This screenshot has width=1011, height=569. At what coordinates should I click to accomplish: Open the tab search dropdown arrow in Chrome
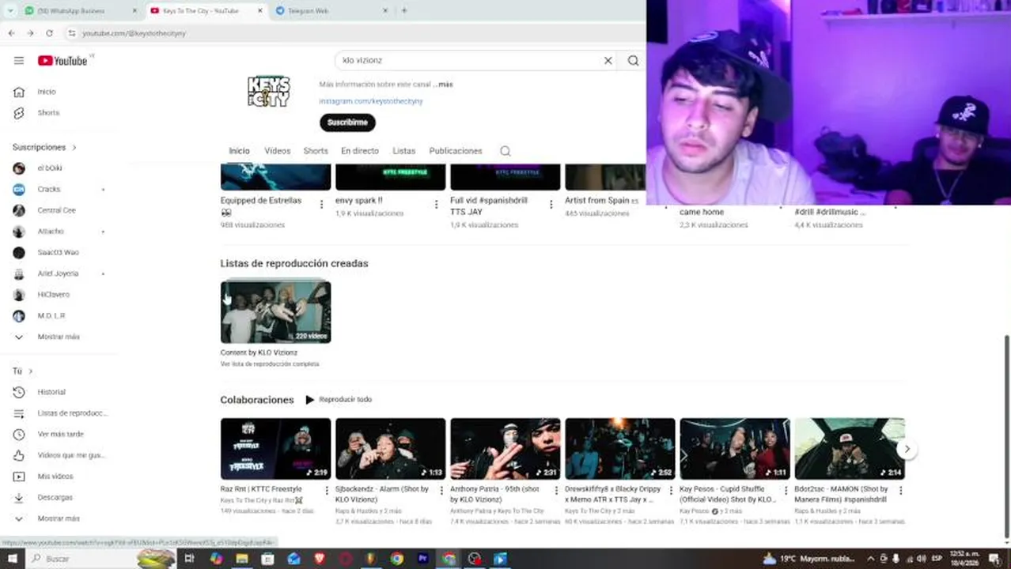pos(10,11)
